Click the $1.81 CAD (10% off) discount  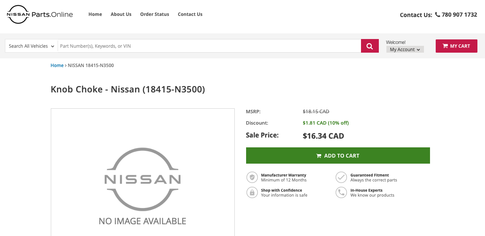tap(326, 123)
